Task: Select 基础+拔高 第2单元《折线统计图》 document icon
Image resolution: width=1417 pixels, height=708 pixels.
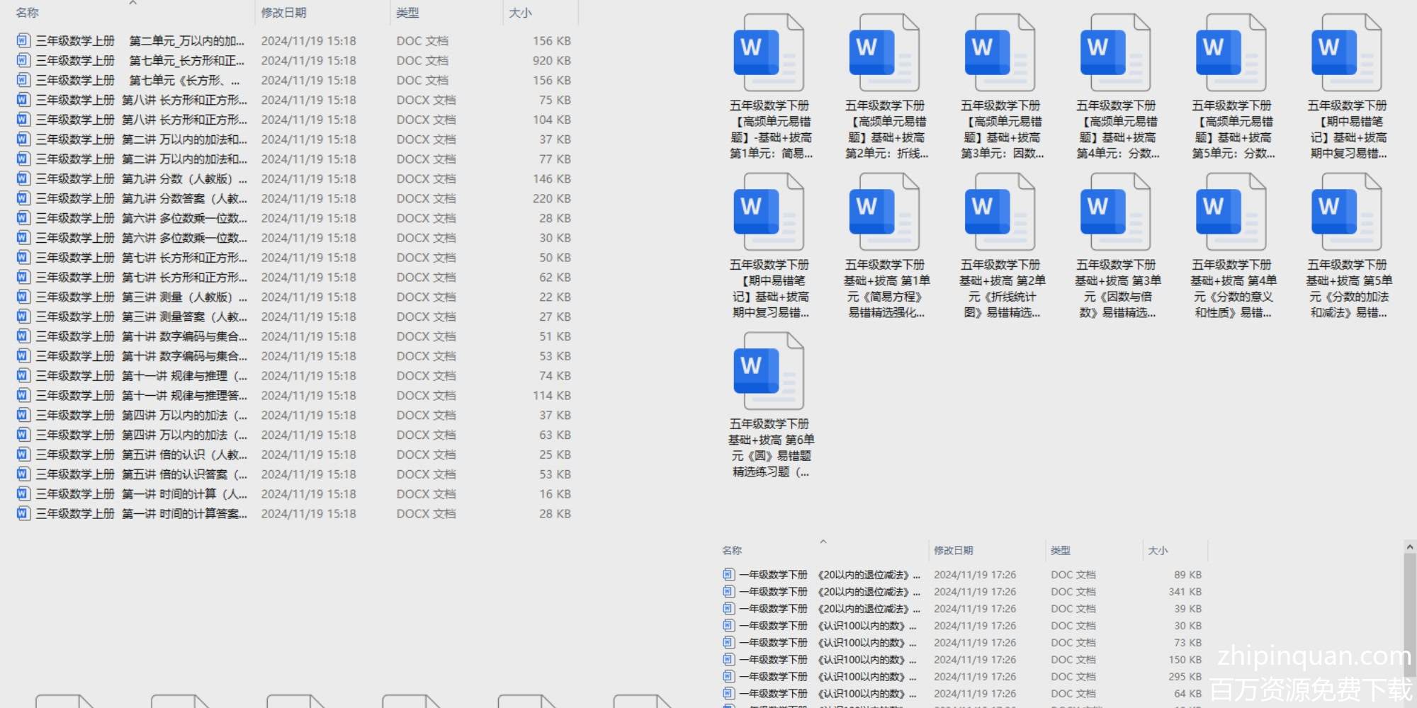Action: click(1000, 213)
